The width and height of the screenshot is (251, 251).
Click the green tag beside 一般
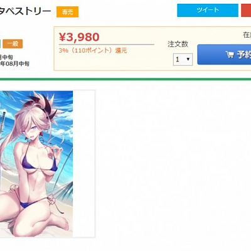(1, 44)
